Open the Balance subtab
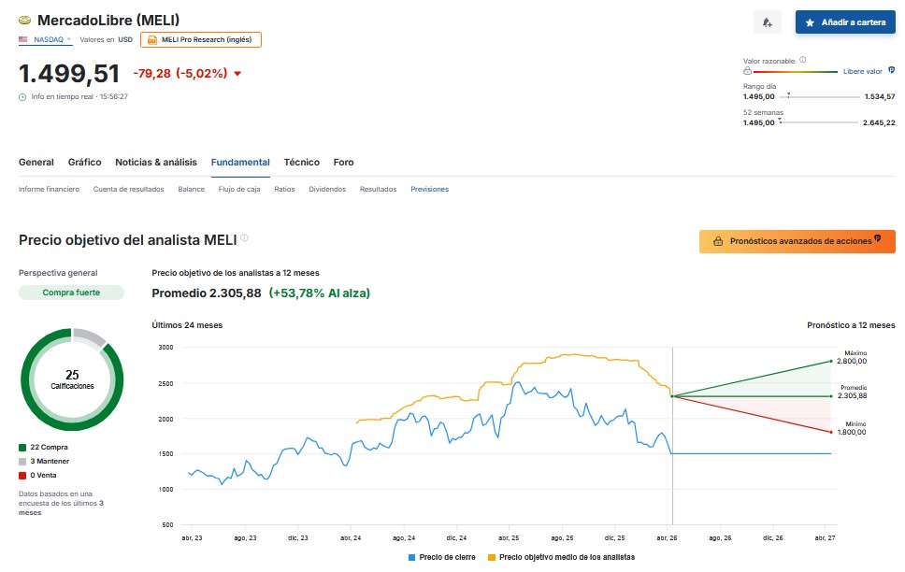 [191, 190]
